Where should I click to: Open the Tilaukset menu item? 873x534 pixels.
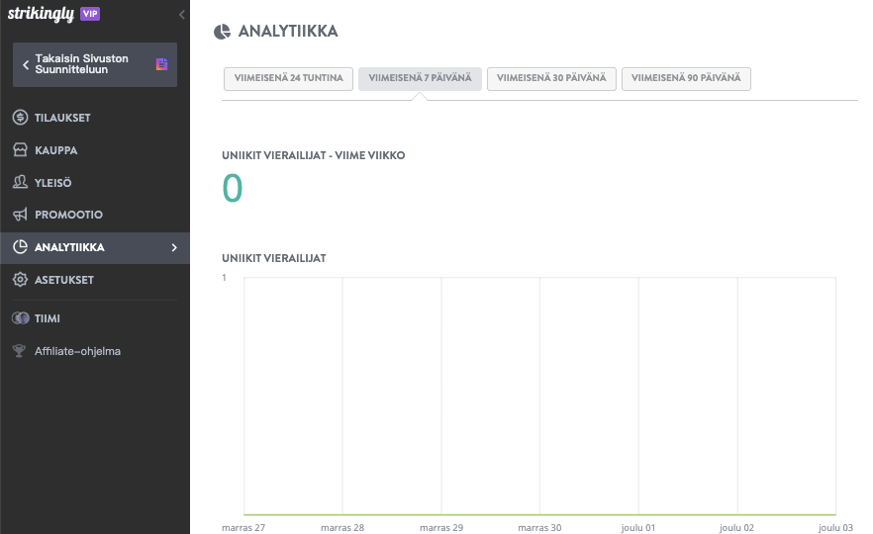tap(95, 118)
